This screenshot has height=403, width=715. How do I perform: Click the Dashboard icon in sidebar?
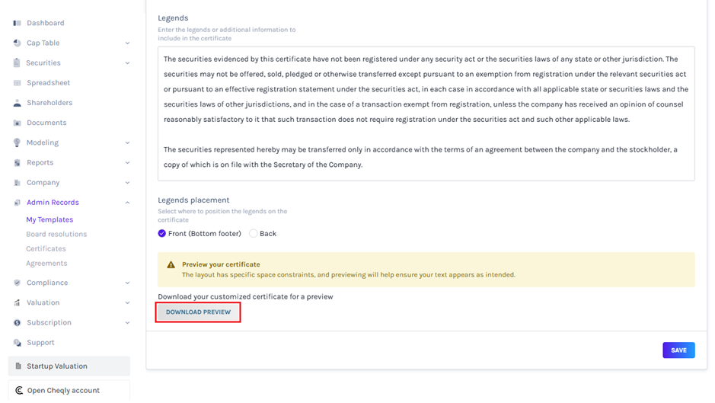[18, 23]
